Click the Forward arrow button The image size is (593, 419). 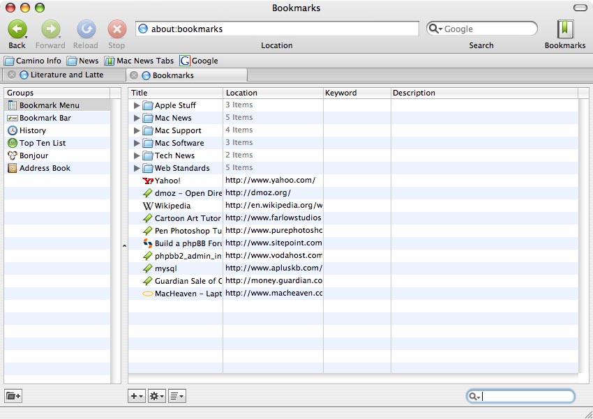pos(51,29)
